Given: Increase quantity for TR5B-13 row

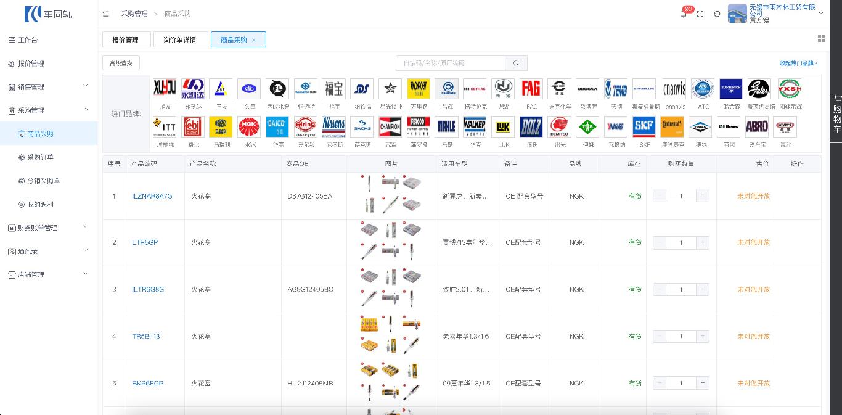Looking at the screenshot, I should (x=702, y=336).
